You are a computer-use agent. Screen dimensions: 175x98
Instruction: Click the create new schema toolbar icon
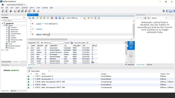(15, 11)
